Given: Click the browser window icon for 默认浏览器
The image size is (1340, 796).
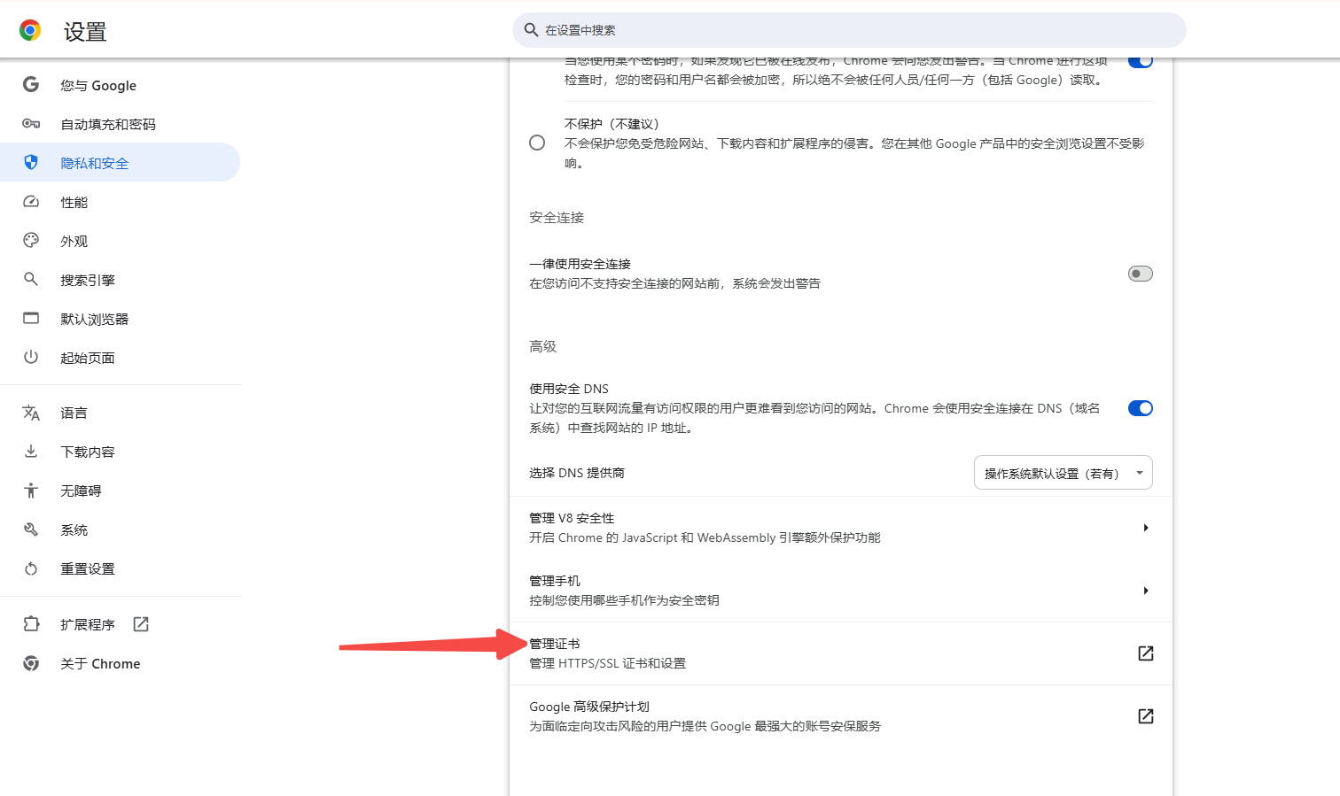Looking at the screenshot, I should tap(31, 319).
